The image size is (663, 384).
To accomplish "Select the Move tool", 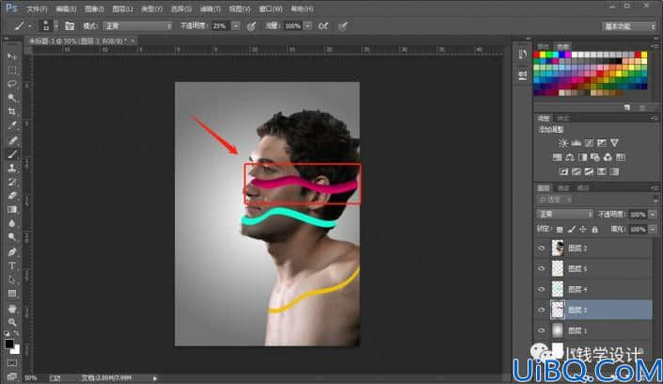I will (12, 56).
